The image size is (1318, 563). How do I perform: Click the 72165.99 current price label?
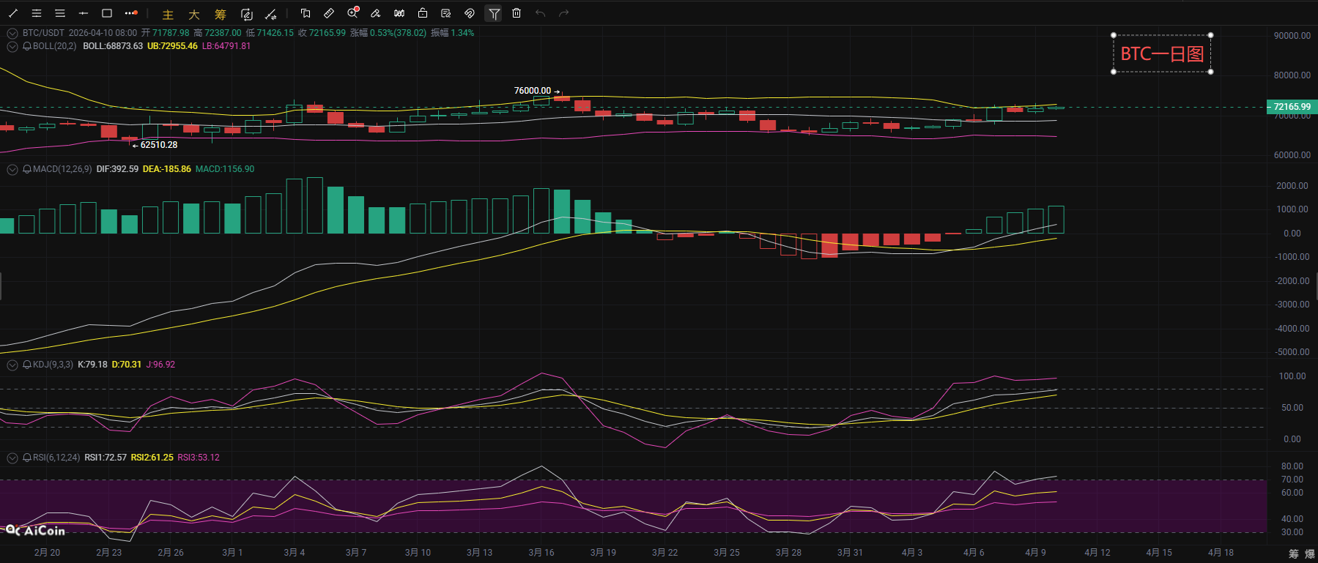pos(1292,107)
